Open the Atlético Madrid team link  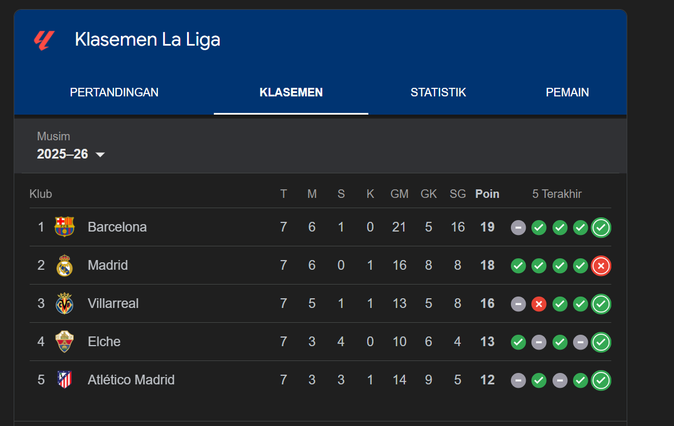[x=131, y=380]
